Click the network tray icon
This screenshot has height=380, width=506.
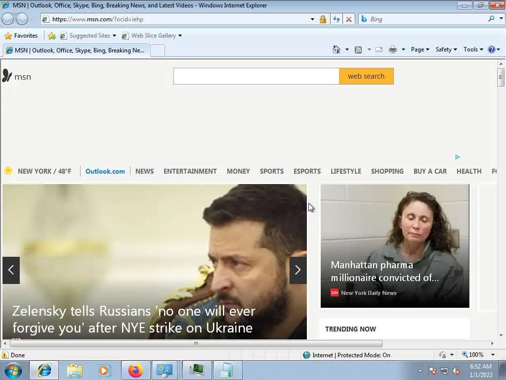pos(444,371)
